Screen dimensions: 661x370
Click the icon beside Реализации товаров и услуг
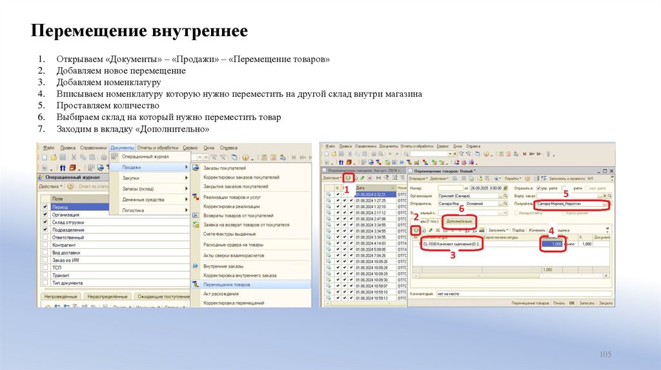coord(196,197)
